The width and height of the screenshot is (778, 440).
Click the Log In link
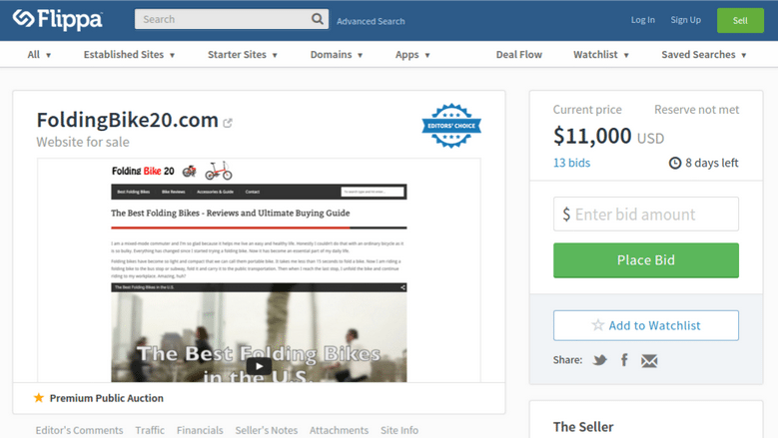[x=643, y=20]
